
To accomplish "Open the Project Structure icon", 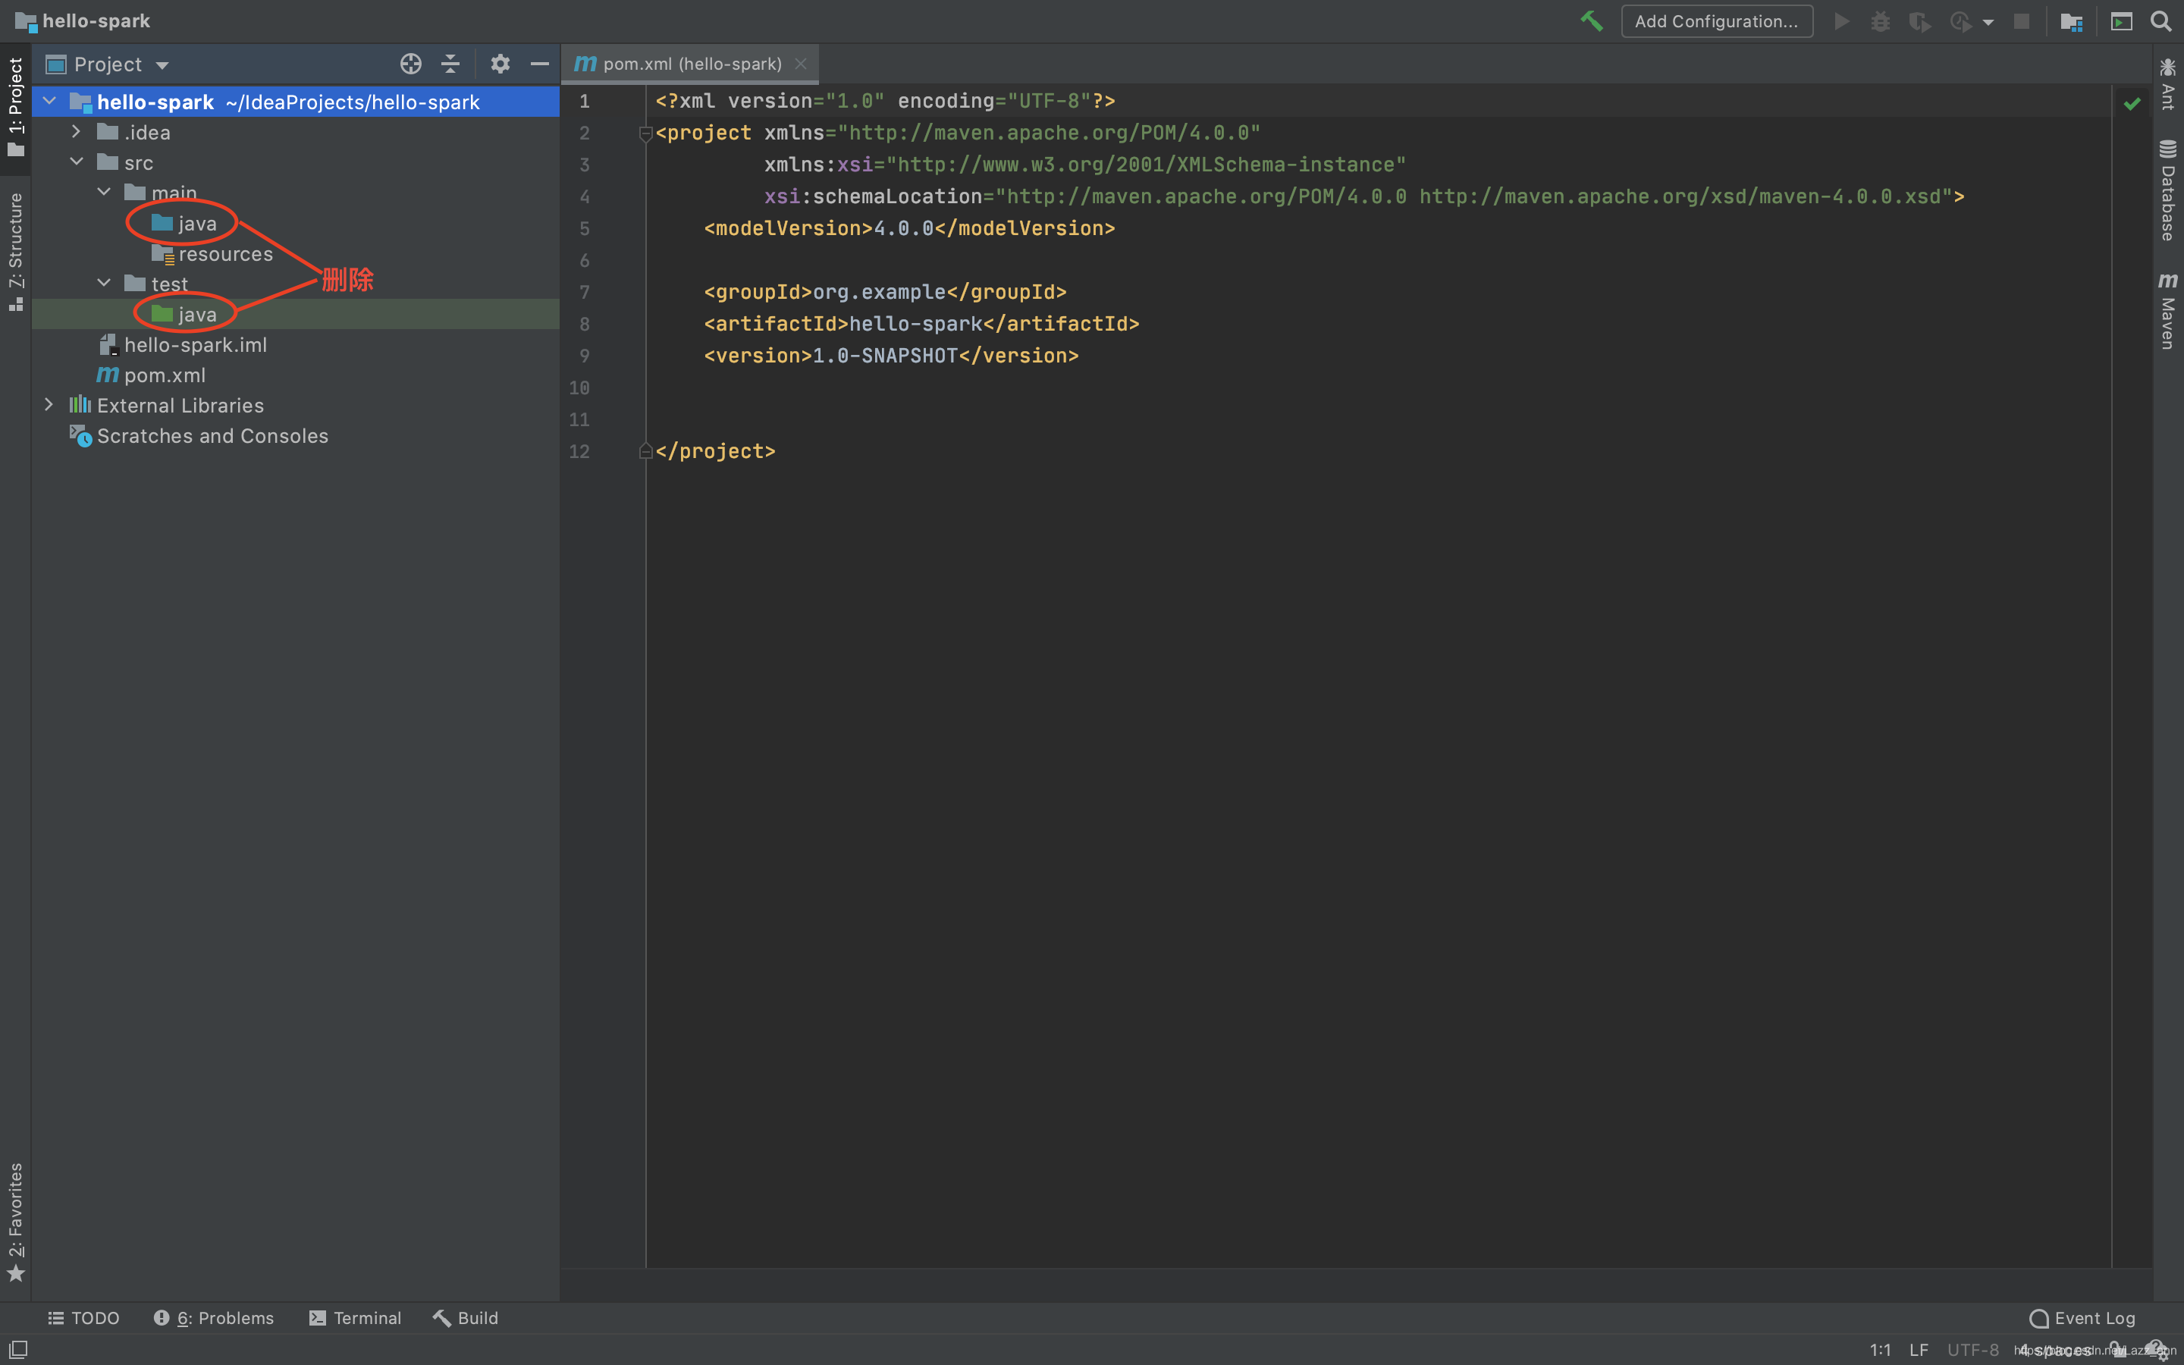I will tap(2071, 20).
